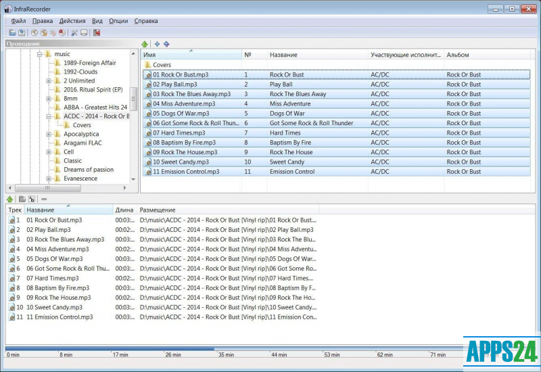Click the red Erase disc icon
Viewport: 541px width, 372px height.
tap(62, 32)
